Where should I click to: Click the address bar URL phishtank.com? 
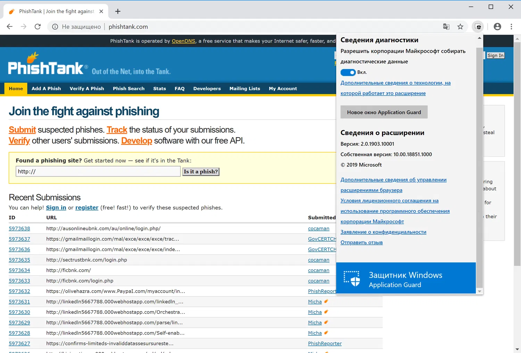pos(128,27)
